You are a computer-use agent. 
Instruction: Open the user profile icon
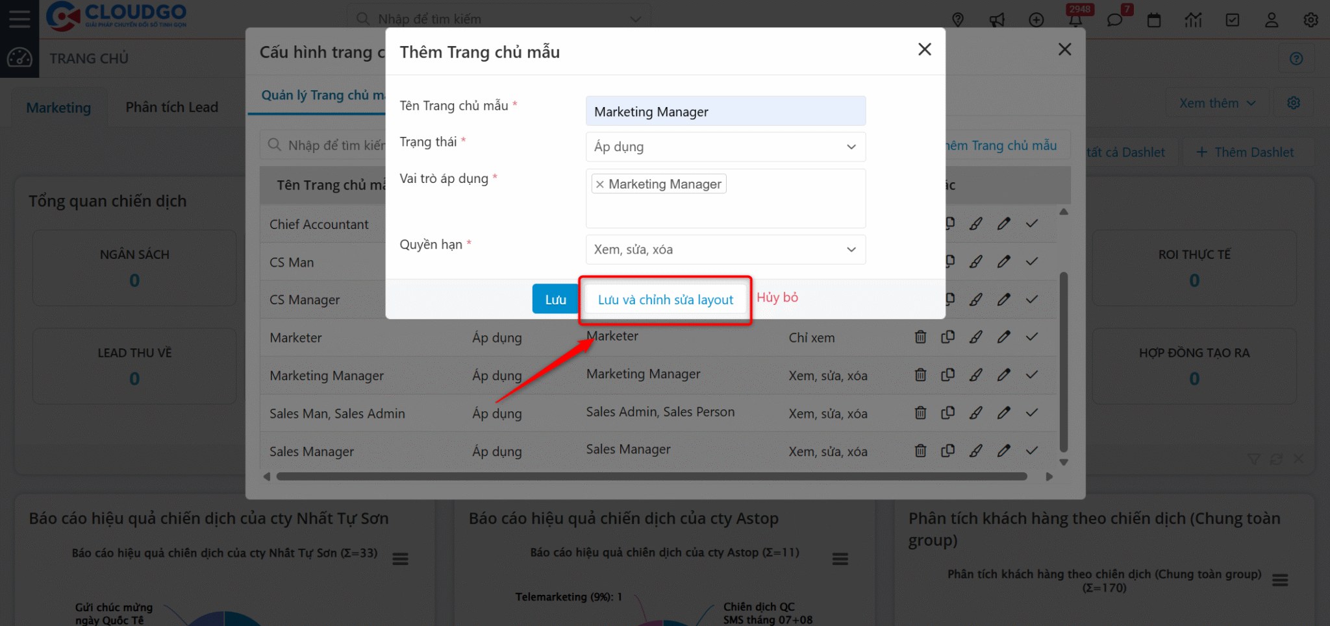[x=1272, y=20]
